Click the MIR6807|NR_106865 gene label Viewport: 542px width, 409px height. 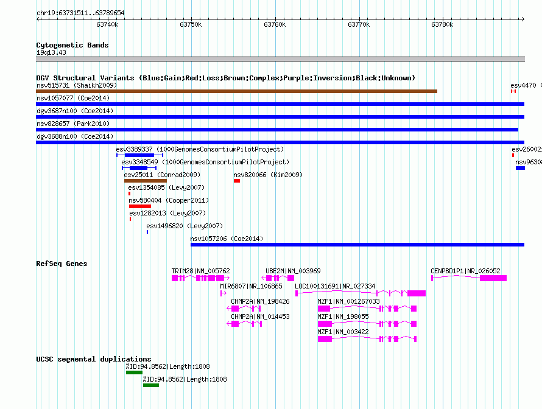click(252, 286)
